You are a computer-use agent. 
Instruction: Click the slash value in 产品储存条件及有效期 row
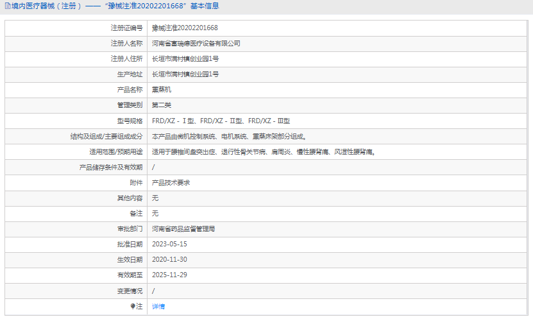click(x=153, y=167)
